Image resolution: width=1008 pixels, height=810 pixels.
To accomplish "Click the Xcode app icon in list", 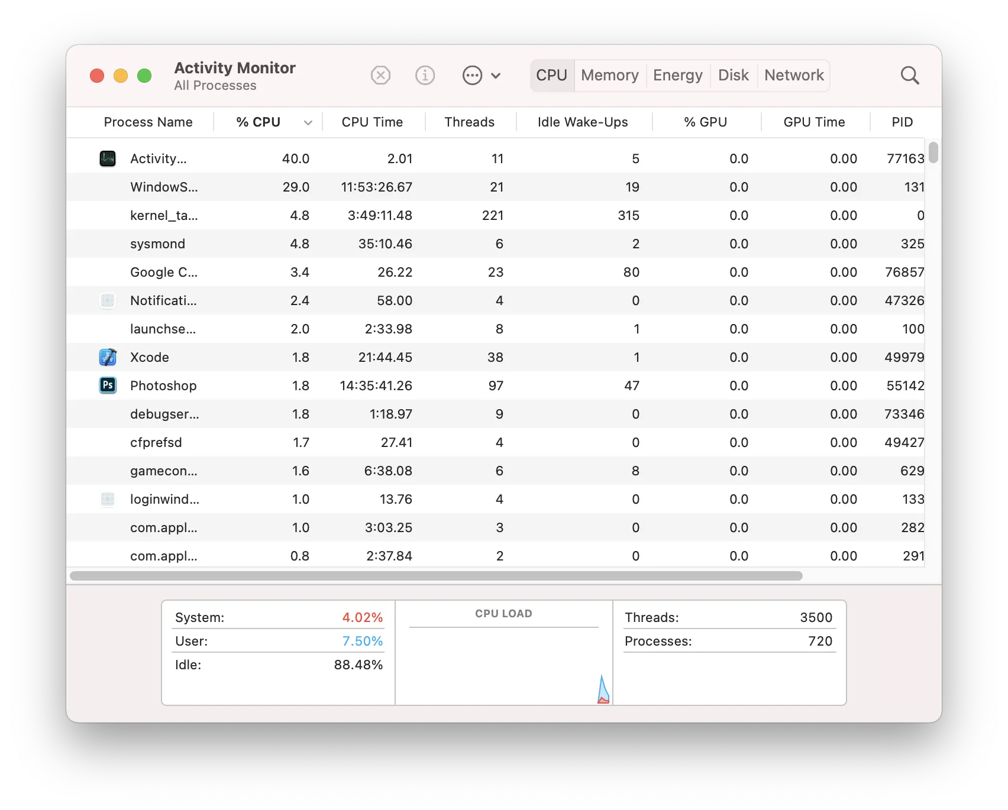I will (x=108, y=357).
